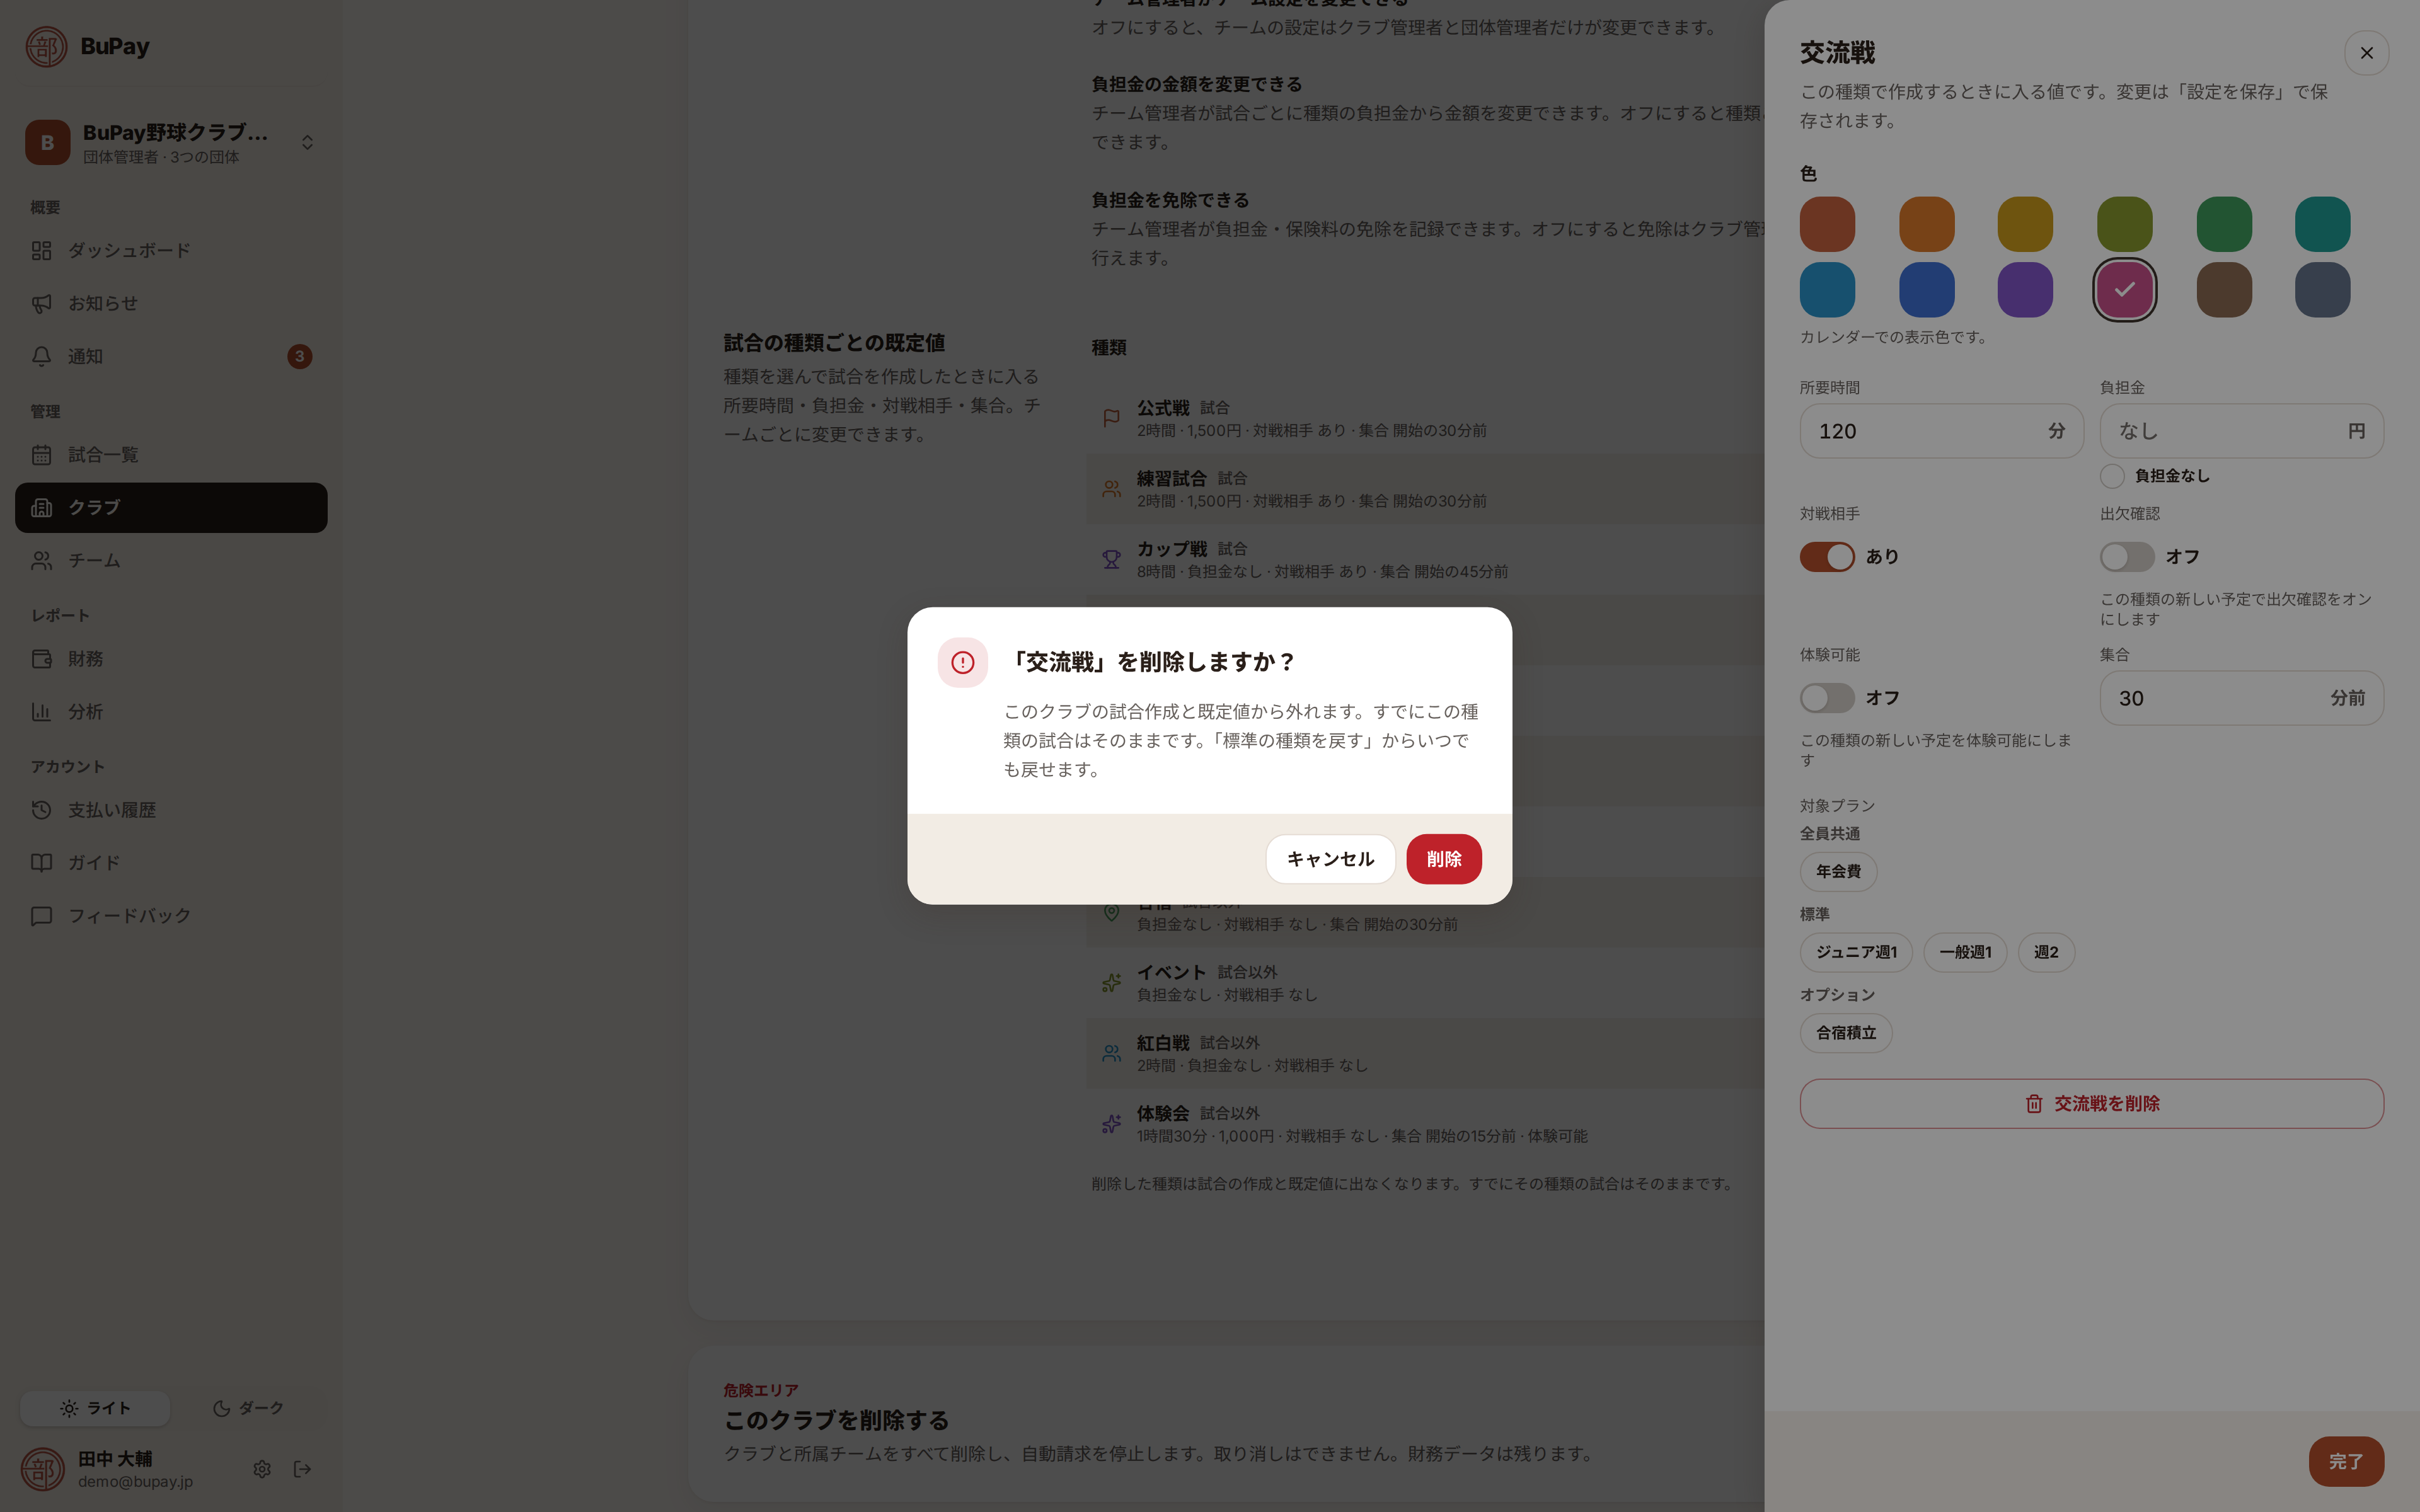Toggle the 体験可能 switch
This screenshot has height=1512, width=2420.
pos(1827,698)
